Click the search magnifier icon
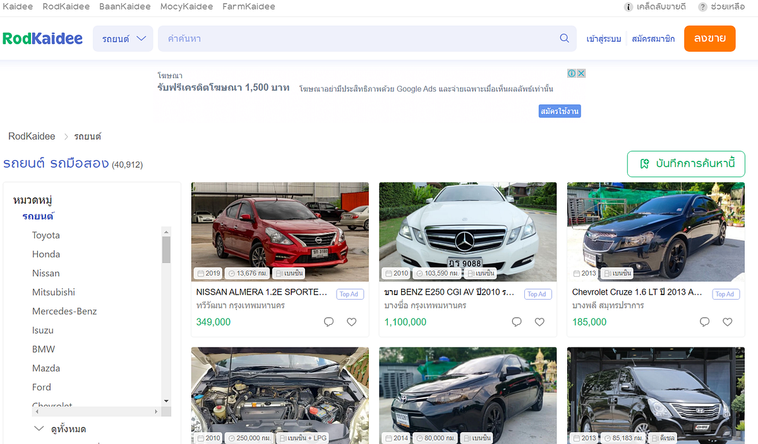The width and height of the screenshot is (758, 444). (564, 38)
